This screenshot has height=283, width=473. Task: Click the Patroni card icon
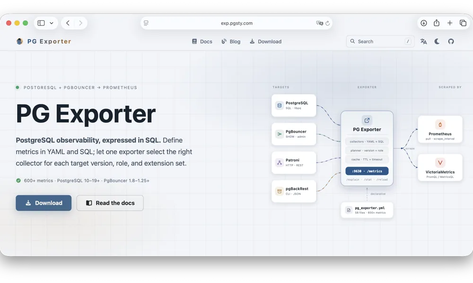coord(280,163)
